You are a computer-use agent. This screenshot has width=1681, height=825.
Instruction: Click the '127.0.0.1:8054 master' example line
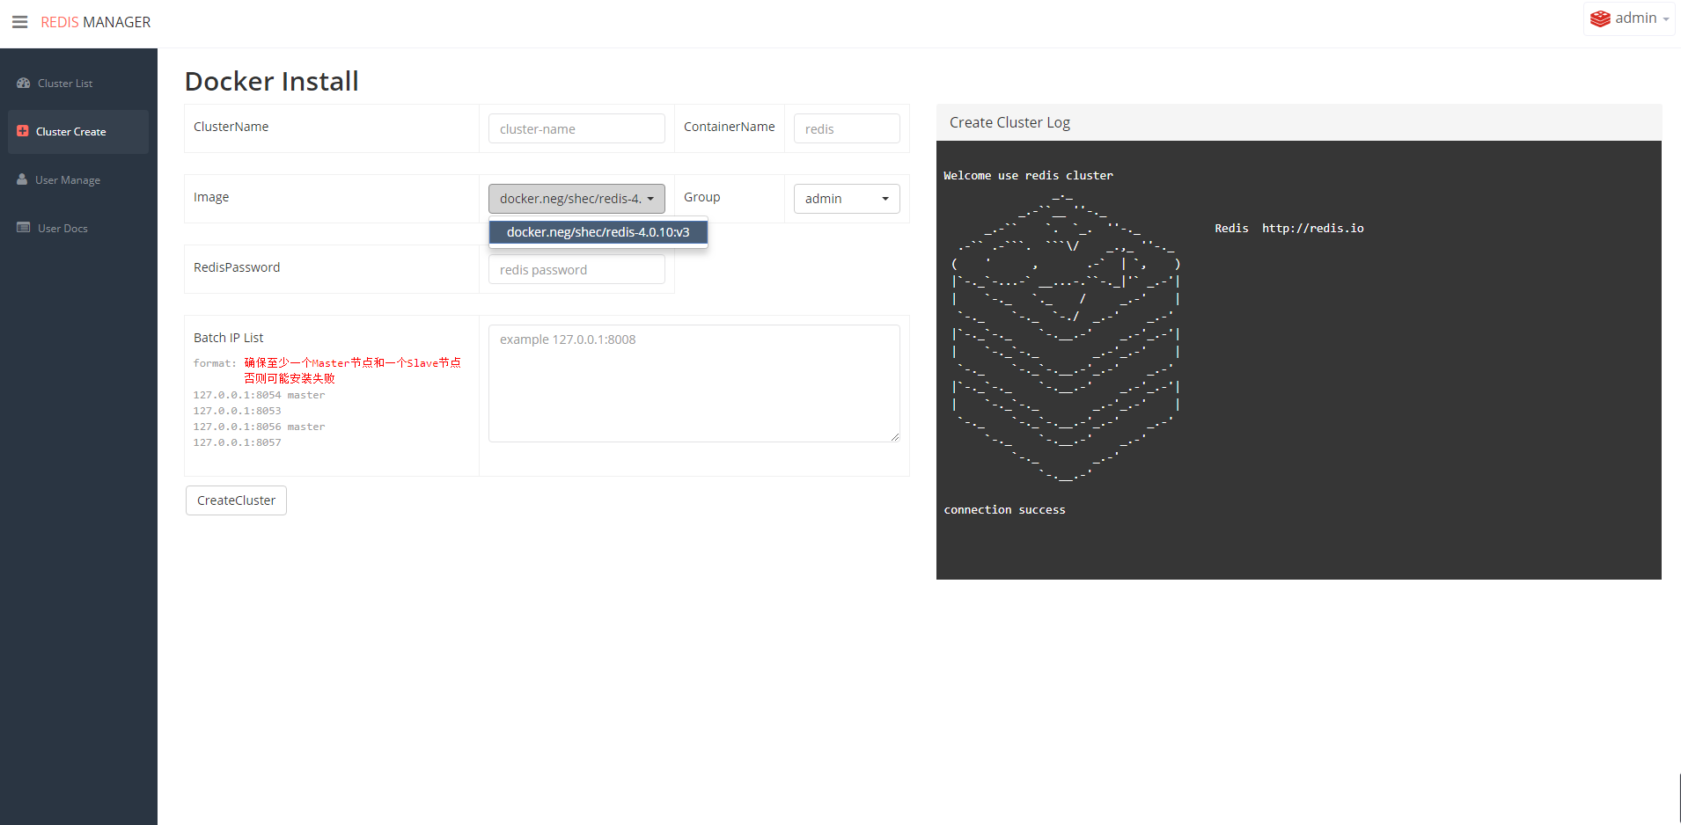(259, 395)
